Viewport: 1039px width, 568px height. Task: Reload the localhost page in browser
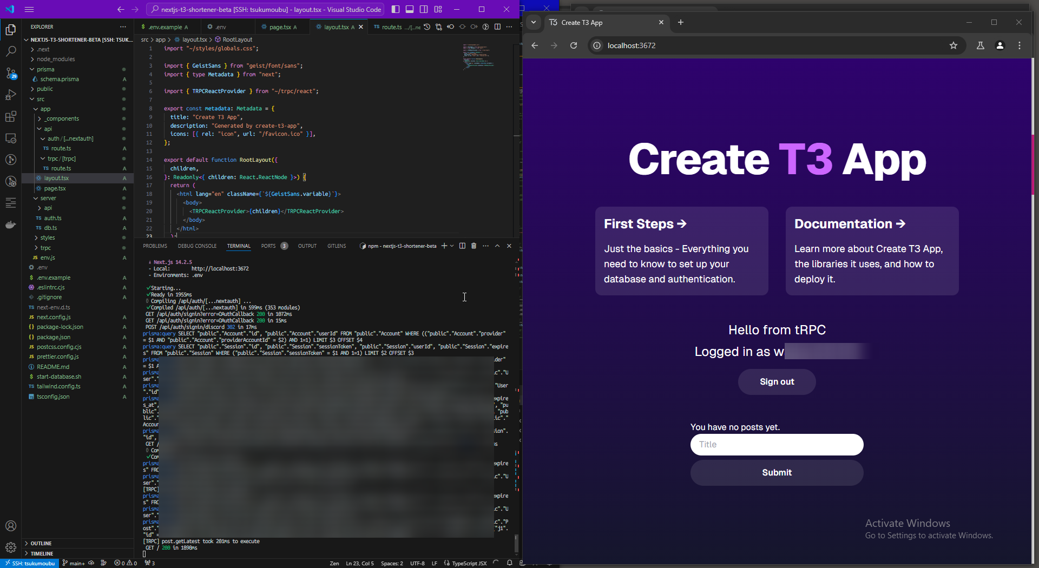coord(574,45)
